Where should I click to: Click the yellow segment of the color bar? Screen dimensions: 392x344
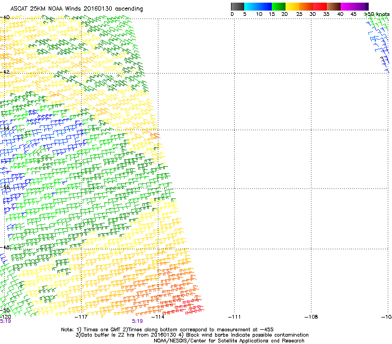292,6
